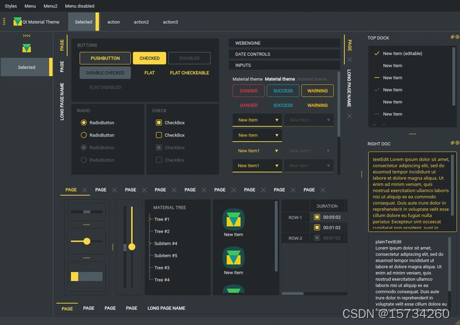Click the Qt Material Theme logo in toolbar
Image resolution: width=460 pixels, height=325 pixels.
click(x=17, y=22)
